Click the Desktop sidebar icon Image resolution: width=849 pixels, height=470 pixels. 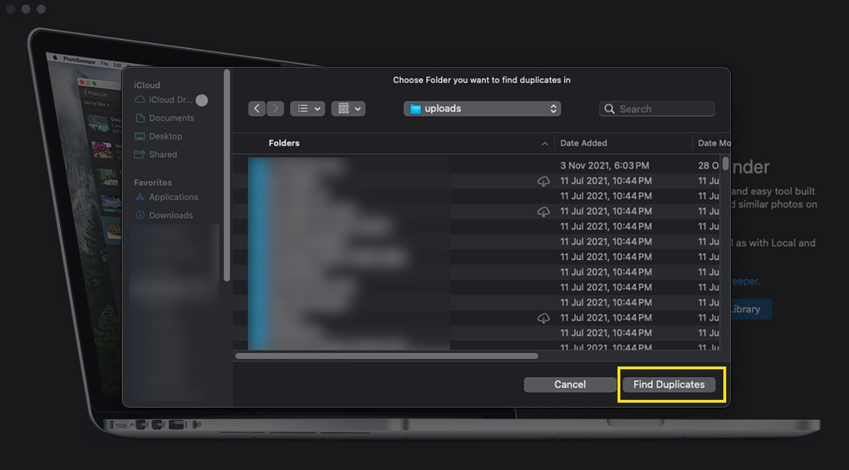click(140, 136)
